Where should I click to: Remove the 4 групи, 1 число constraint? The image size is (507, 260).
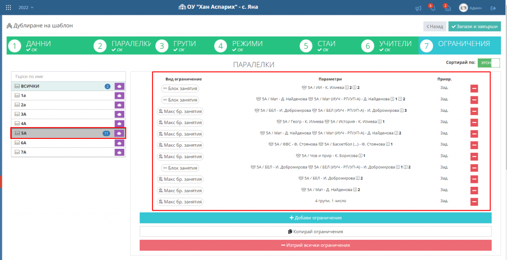click(x=474, y=202)
